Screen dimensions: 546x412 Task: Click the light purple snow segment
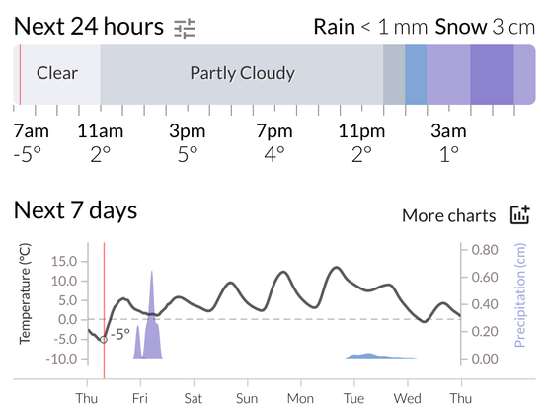448,74
